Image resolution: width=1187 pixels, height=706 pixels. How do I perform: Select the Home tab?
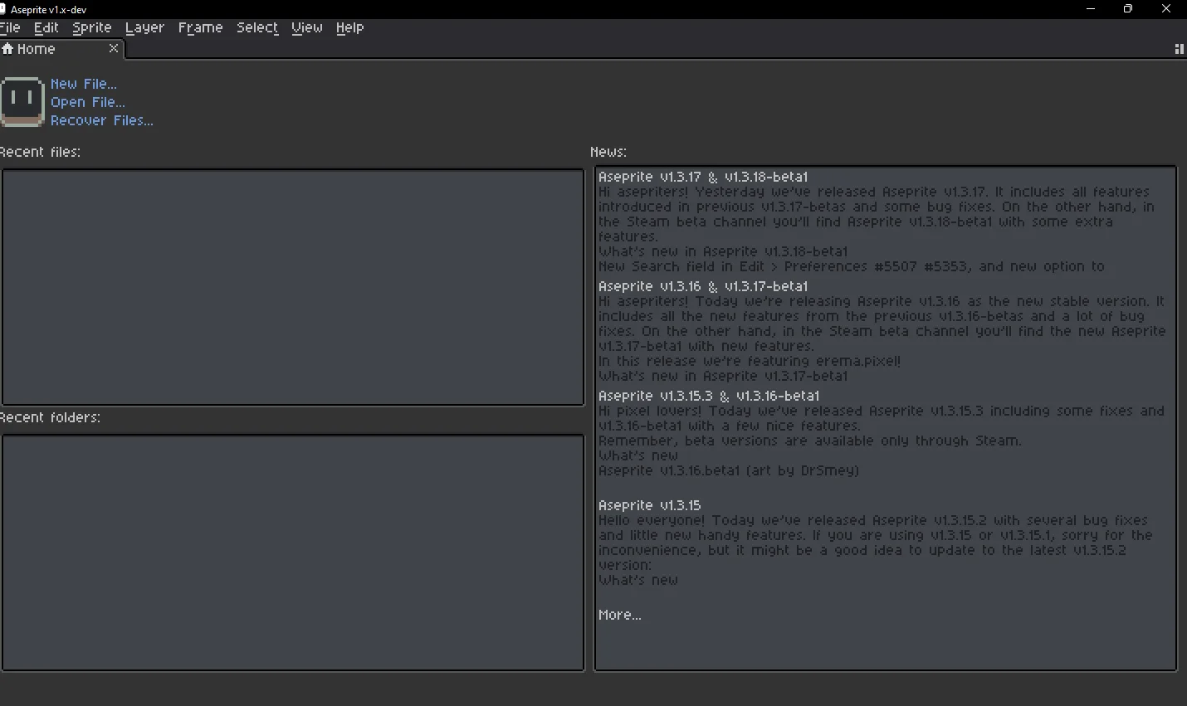(x=61, y=49)
